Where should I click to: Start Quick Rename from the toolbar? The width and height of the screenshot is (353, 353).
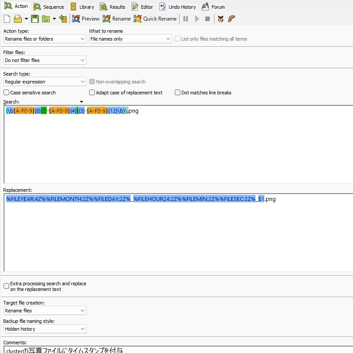[x=155, y=19]
